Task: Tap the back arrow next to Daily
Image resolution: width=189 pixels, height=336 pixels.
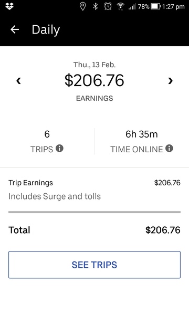Action: coord(15,29)
